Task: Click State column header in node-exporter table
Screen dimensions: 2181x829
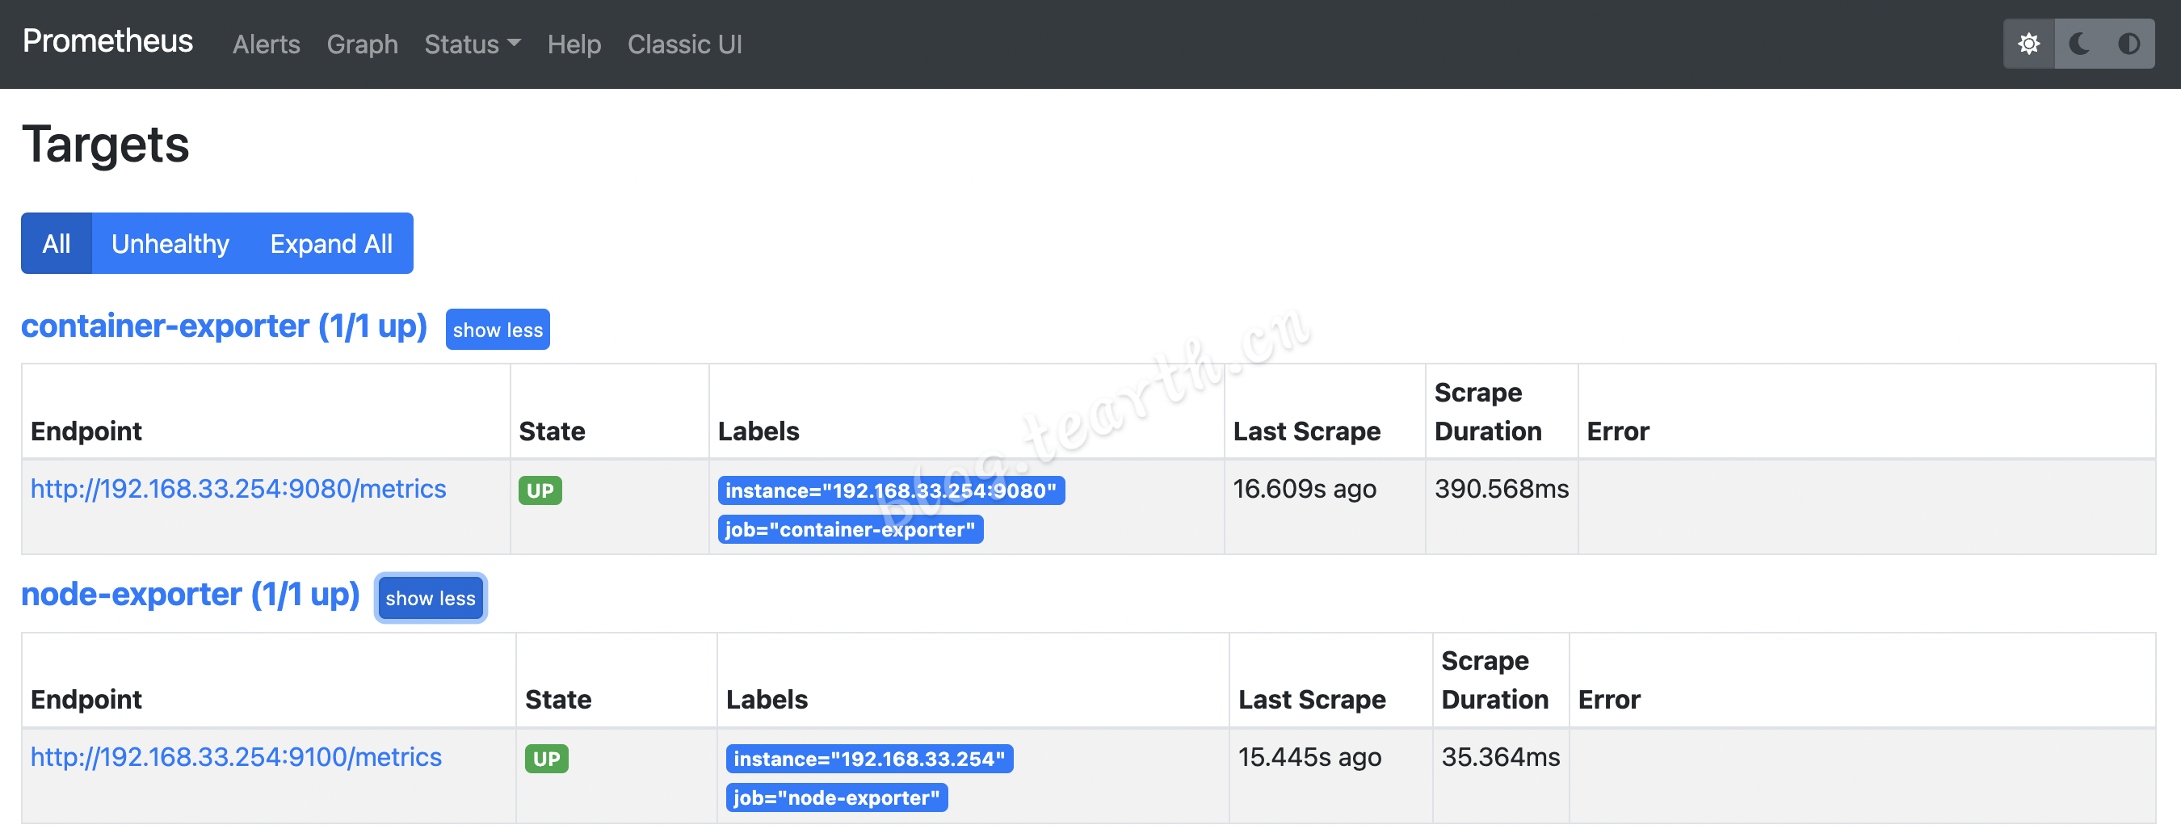Action: pos(558,701)
